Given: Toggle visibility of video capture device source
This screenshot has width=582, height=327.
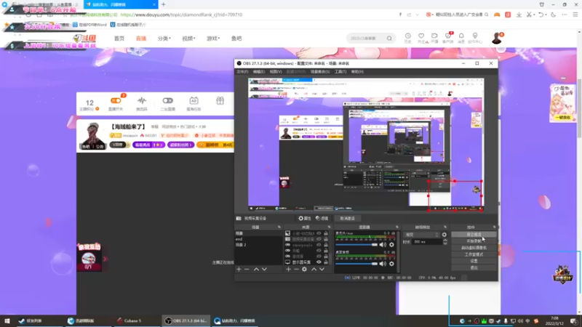Looking at the screenshot, I should point(319,239).
